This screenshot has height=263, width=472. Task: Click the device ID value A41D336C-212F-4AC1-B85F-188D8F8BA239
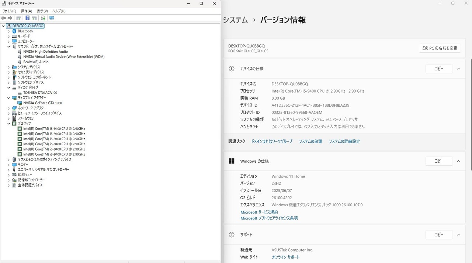coord(310,105)
